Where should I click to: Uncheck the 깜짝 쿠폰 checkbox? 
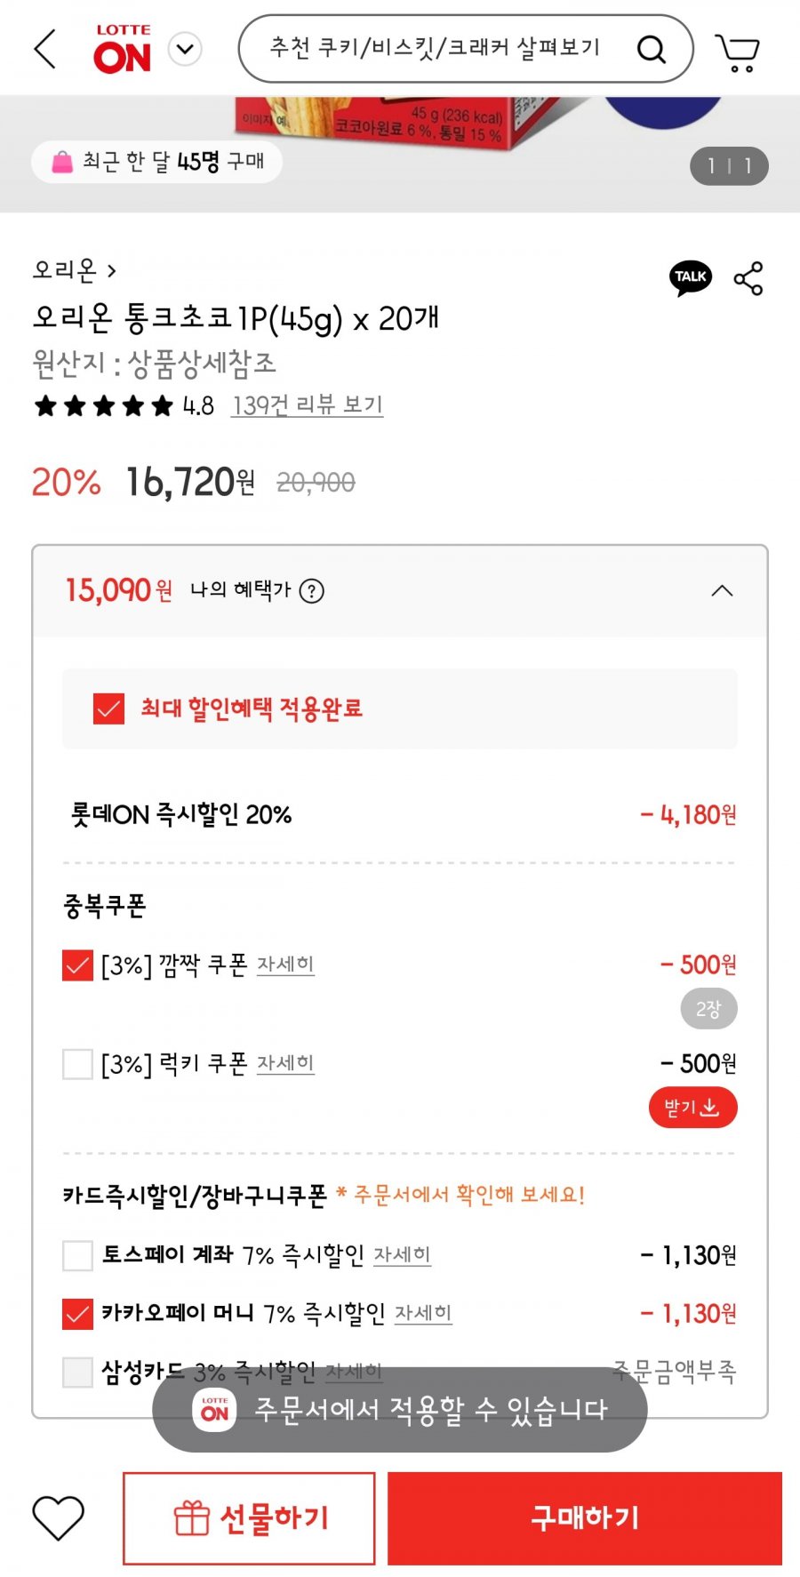click(x=78, y=965)
